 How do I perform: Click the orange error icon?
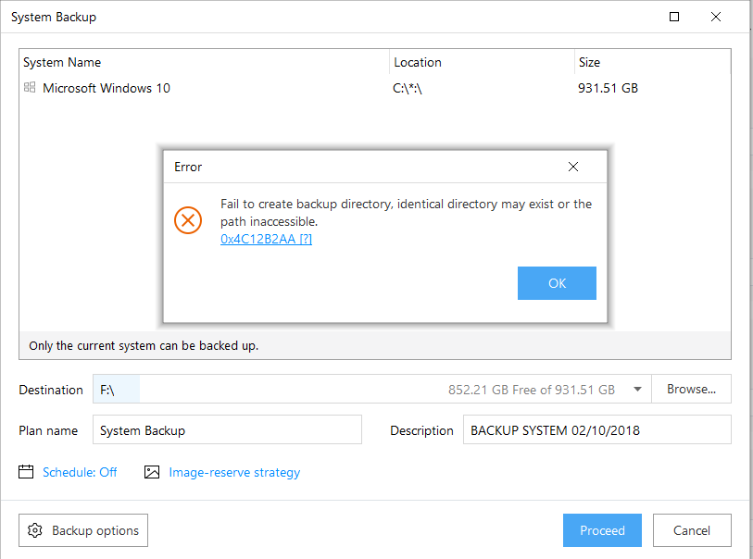(x=188, y=220)
